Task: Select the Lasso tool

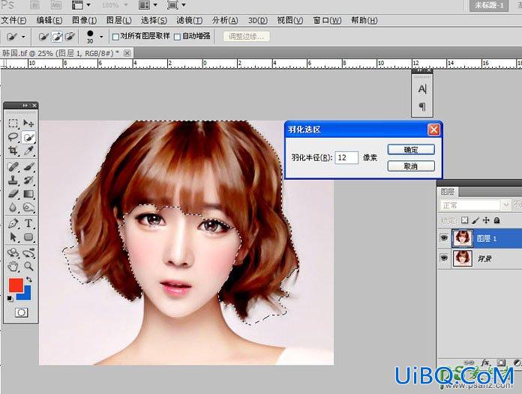Action: [13, 137]
